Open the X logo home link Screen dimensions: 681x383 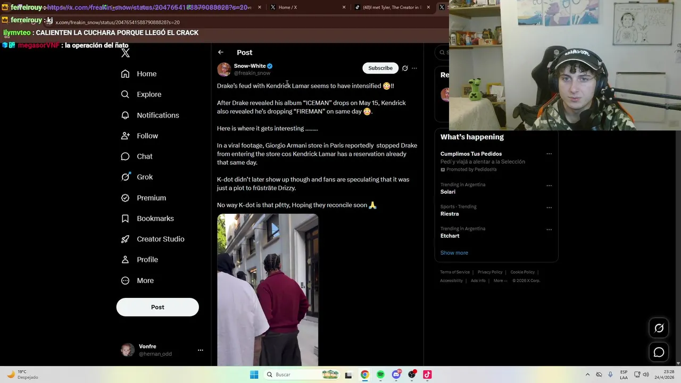(x=125, y=53)
